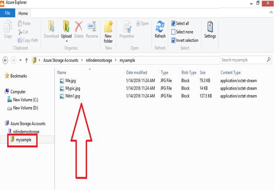Viewport: 274px width, 190px height.
Task: Click the Paste button
Action: point(24,23)
